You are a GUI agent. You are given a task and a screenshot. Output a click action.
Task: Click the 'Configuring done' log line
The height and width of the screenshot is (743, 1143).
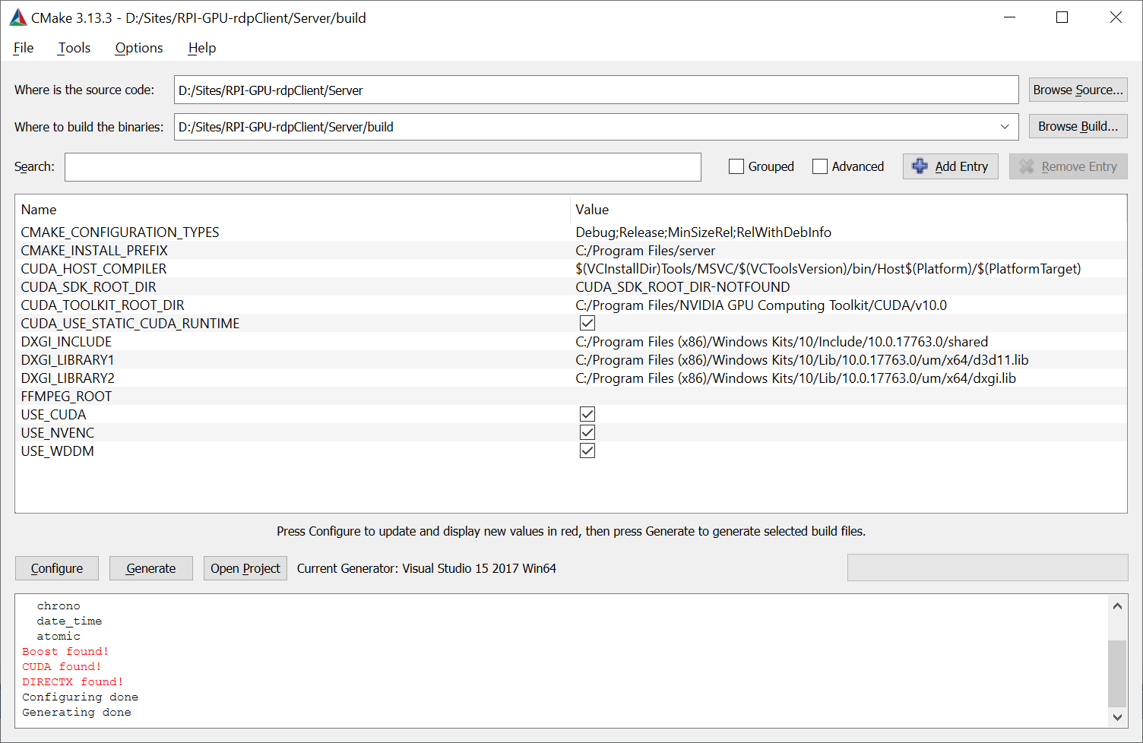coord(81,697)
